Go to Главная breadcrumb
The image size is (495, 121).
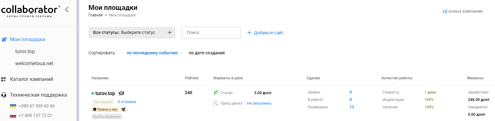point(95,15)
